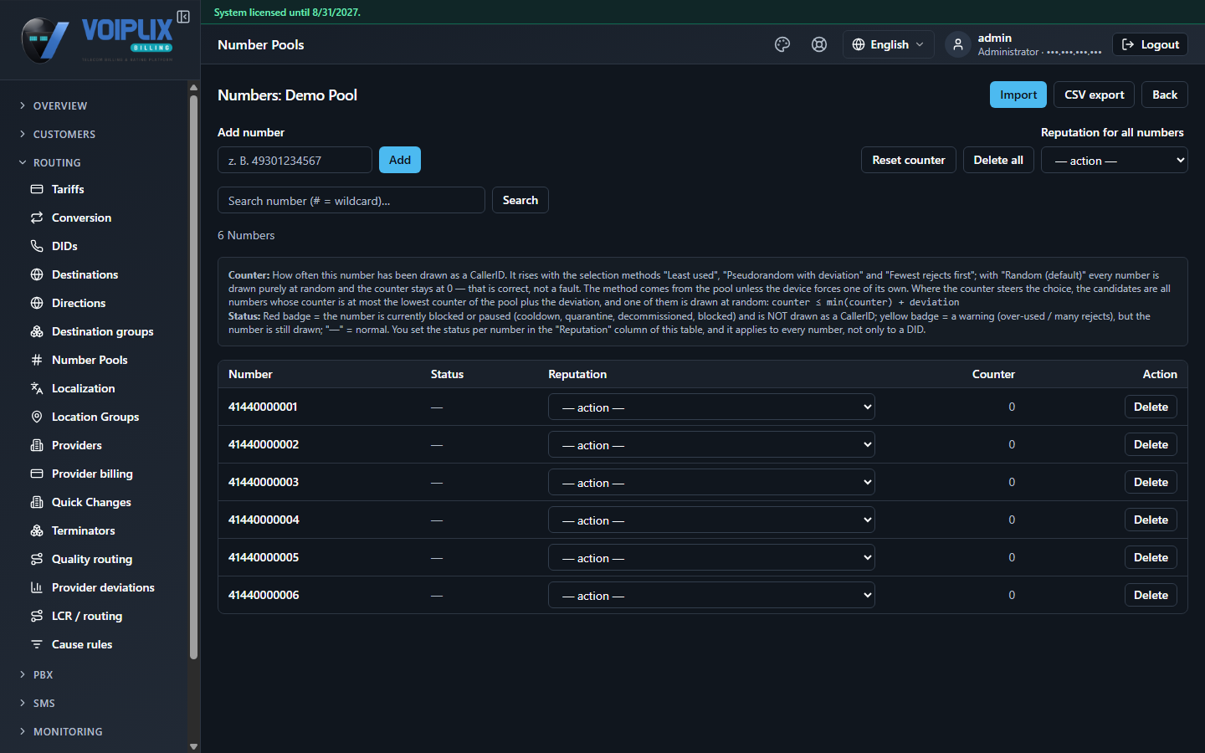Export numbers with CSV export
1205x753 pixels.
click(1095, 95)
